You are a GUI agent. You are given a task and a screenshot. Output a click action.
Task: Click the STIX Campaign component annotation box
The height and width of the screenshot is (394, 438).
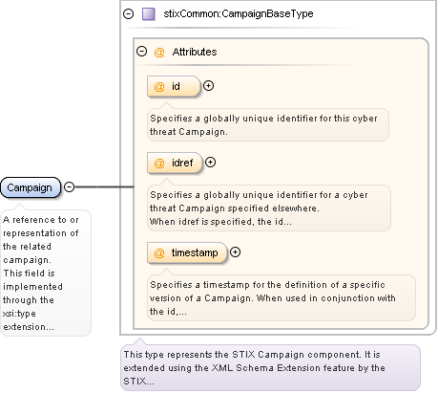[270, 367]
